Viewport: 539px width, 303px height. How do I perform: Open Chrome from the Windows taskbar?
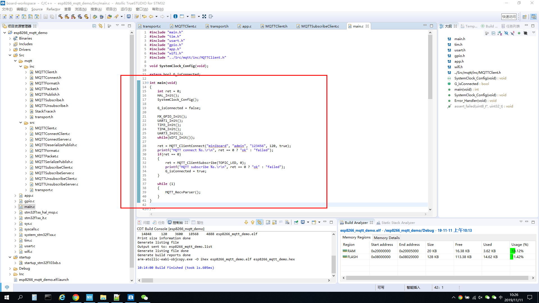(76, 297)
